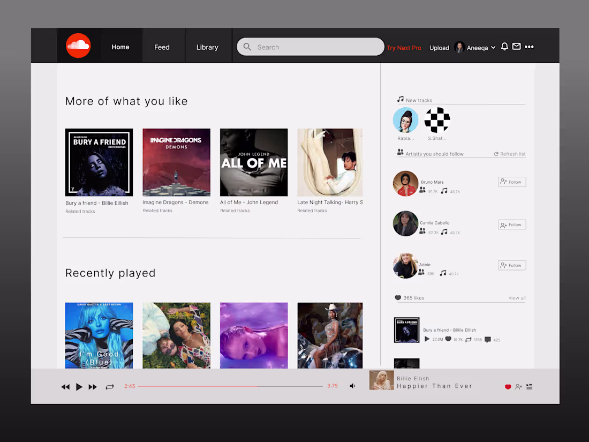Click repost icon on Bury a friend like
The width and height of the screenshot is (589, 442).
click(469, 339)
